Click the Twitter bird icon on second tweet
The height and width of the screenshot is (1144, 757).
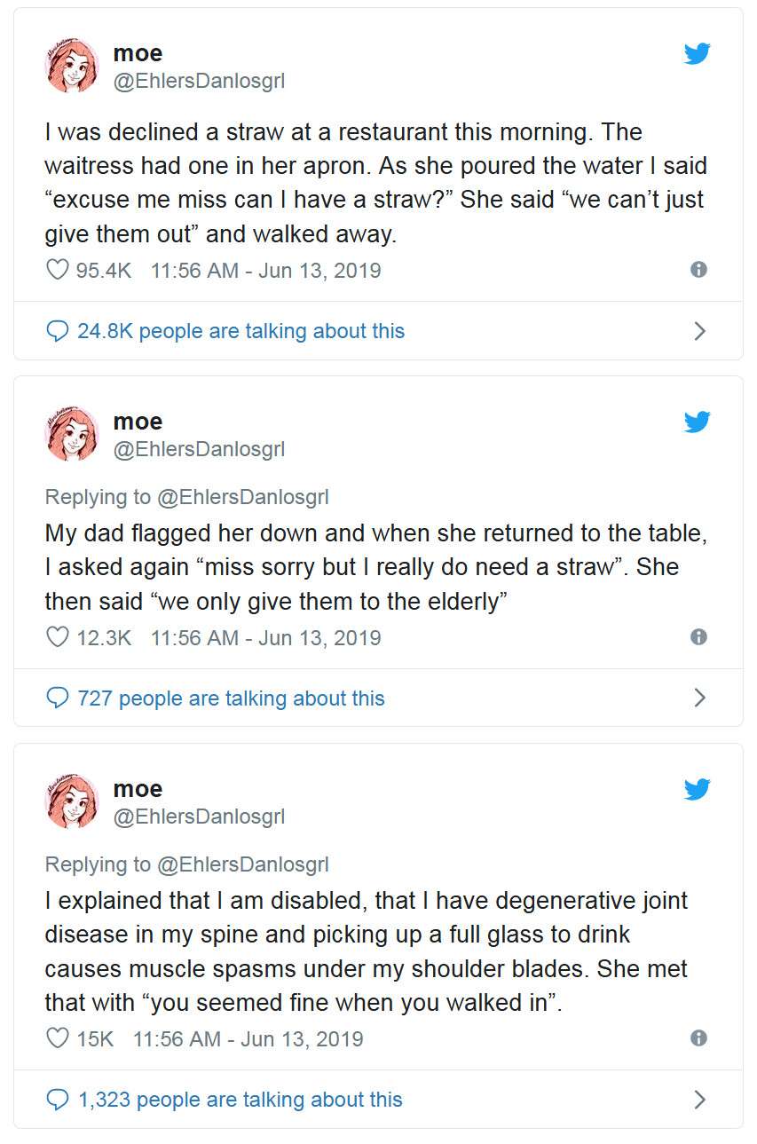697,422
